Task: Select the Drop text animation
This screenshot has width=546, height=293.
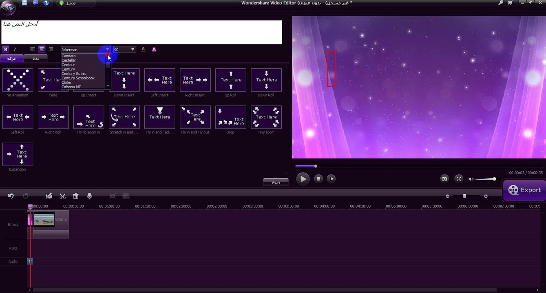Action: (230, 117)
